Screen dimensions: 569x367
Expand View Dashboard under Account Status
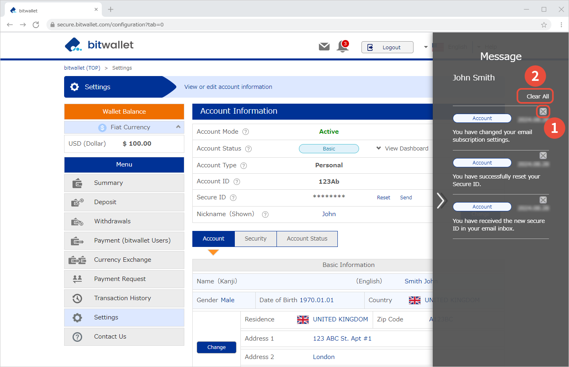coord(402,148)
